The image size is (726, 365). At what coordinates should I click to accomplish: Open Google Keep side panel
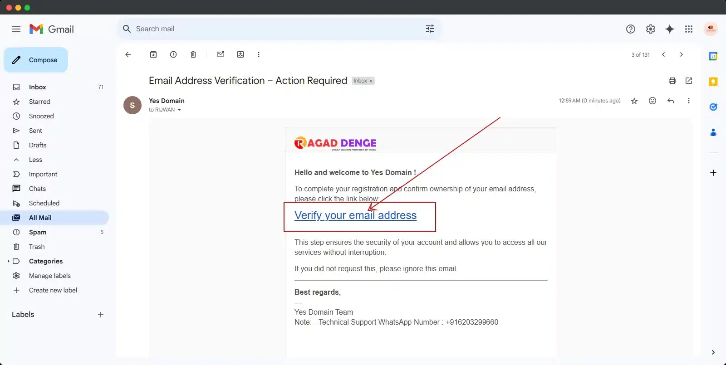pos(713,82)
